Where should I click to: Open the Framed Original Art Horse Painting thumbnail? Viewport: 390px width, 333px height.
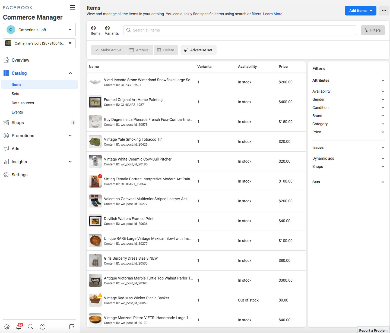point(95,102)
